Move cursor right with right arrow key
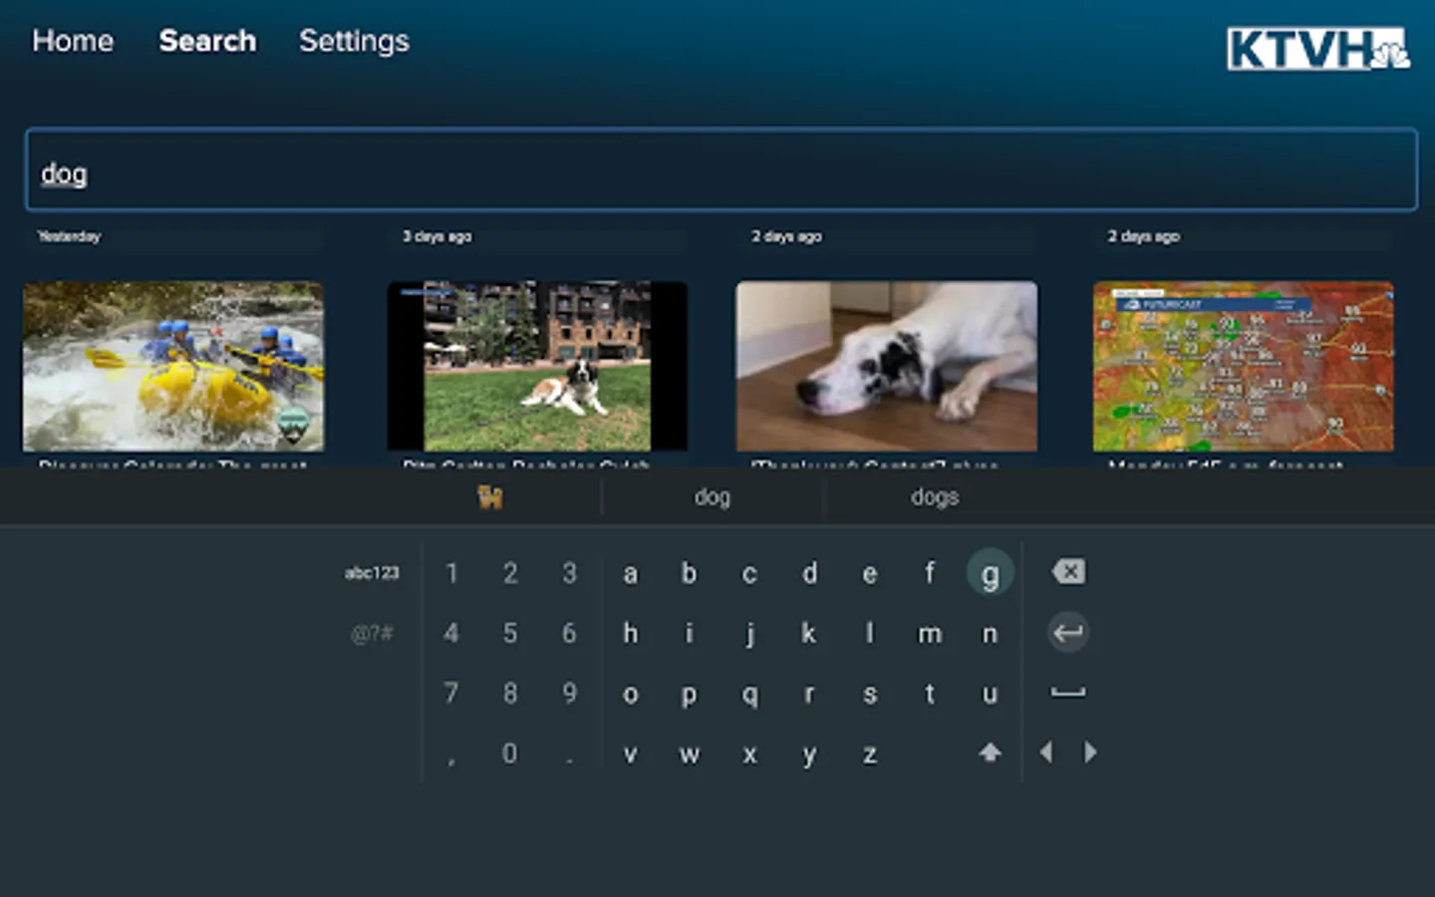 pos(1090,752)
